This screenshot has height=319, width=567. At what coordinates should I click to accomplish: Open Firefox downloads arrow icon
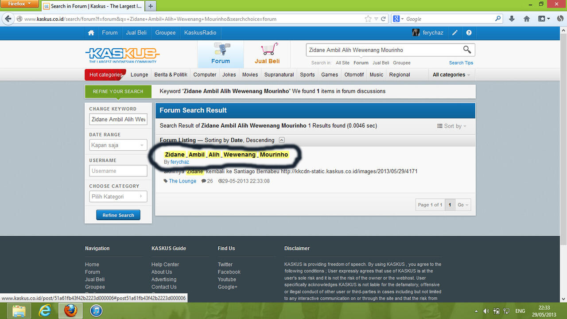point(512,19)
